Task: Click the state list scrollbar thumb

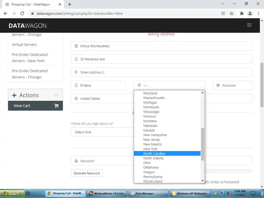Action: (203, 144)
